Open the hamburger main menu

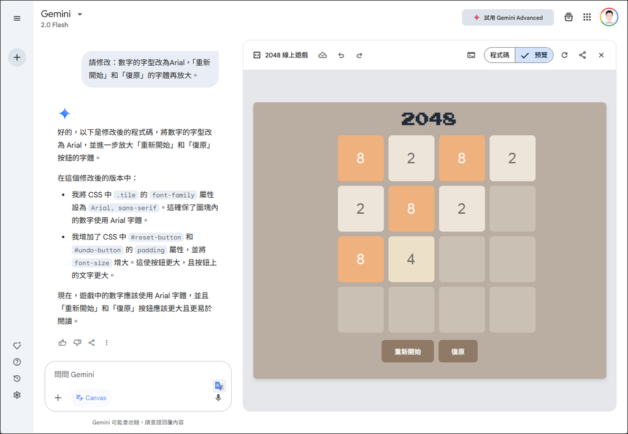(17, 18)
